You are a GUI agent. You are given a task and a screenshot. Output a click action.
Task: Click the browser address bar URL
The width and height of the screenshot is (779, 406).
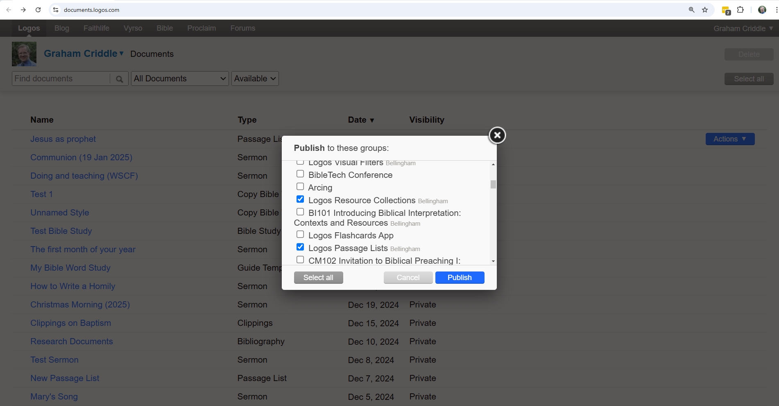(91, 10)
